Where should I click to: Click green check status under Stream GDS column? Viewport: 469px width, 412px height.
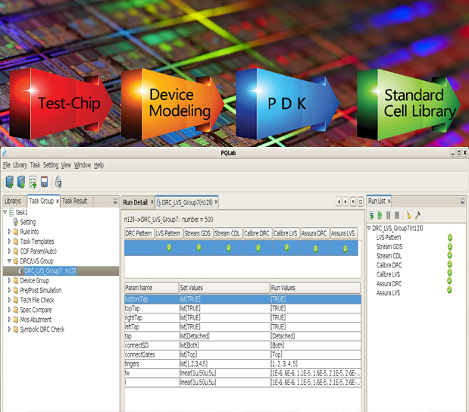(199, 247)
